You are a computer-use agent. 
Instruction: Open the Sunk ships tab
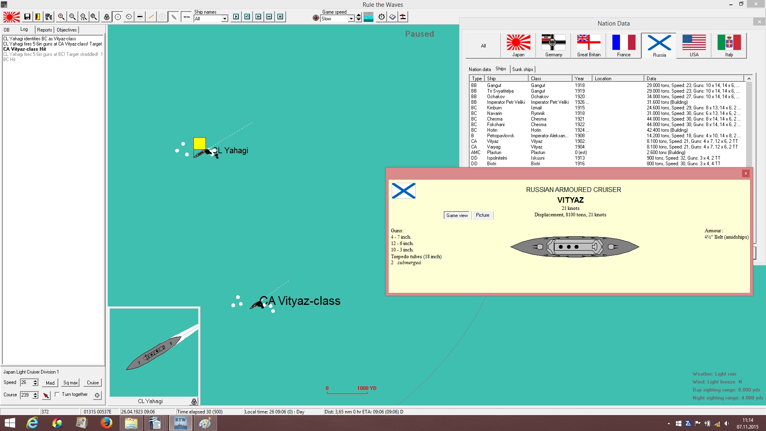click(x=523, y=69)
